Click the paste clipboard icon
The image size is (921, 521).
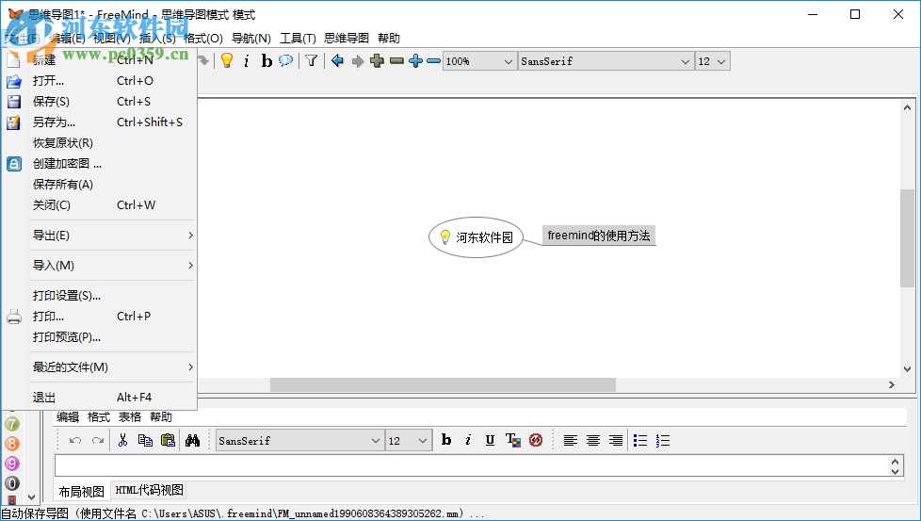pyautogui.click(x=168, y=440)
